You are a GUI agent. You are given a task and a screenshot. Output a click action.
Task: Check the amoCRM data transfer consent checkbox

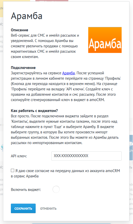[12, 171]
